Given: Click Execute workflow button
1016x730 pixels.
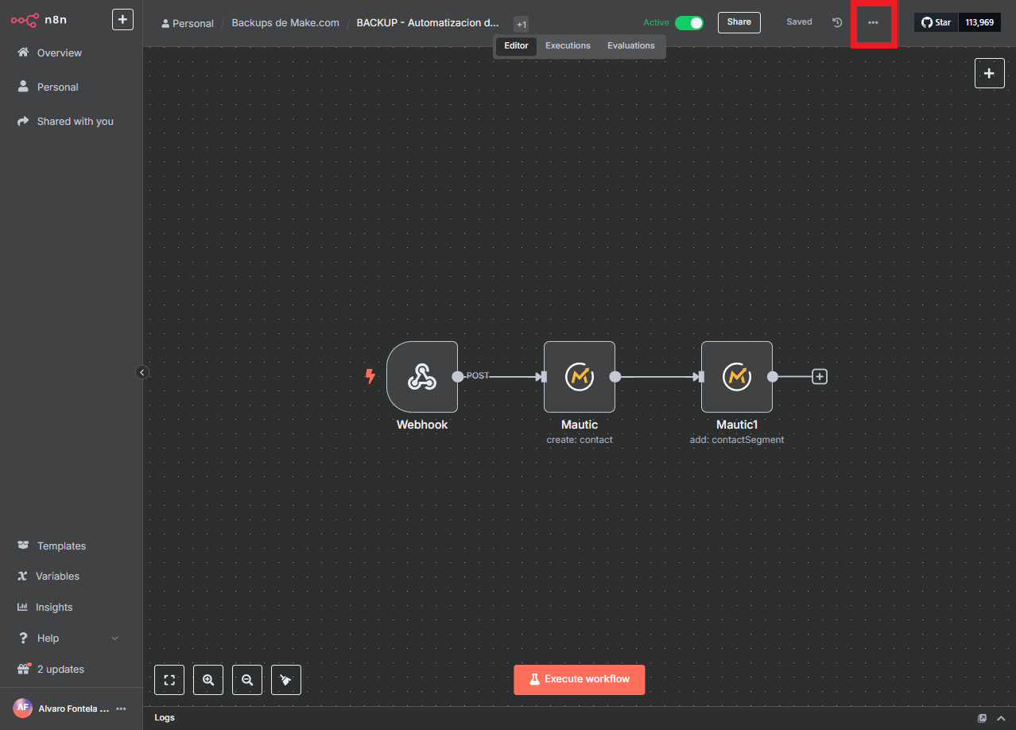Looking at the screenshot, I should click(580, 680).
